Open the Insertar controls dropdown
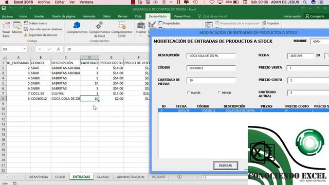This screenshot has width=329, height=185. click(141, 30)
